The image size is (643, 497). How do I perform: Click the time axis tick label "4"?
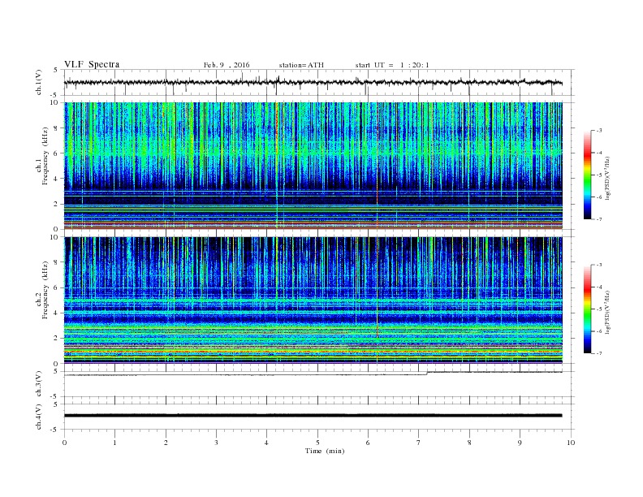click(x=266, y=443)
